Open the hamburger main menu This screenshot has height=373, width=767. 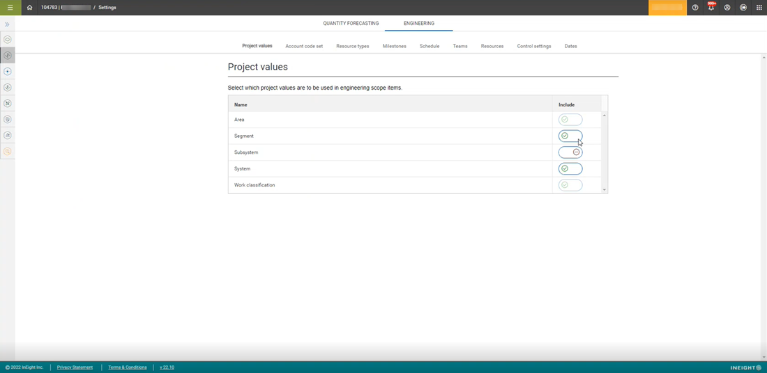10,8
